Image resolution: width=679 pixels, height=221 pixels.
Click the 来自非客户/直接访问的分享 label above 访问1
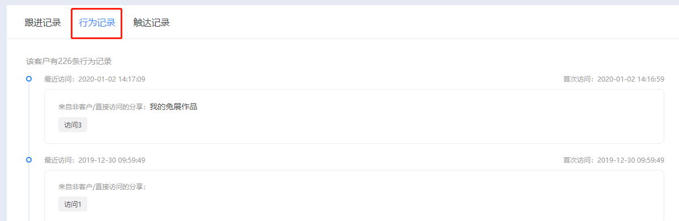[104, 187]
